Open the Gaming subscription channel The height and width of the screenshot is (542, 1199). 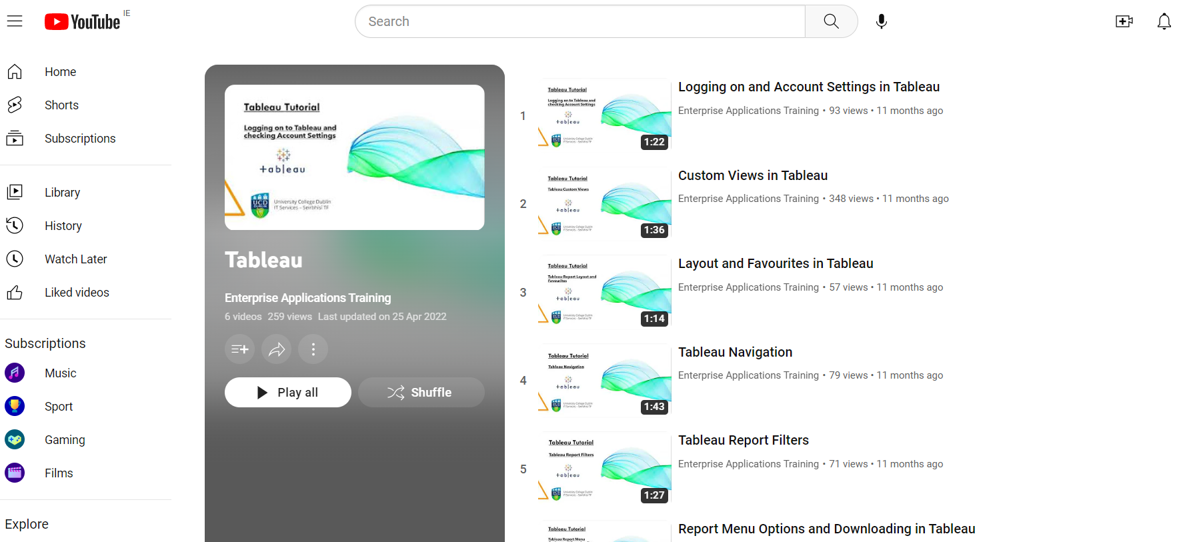point(65,440)
